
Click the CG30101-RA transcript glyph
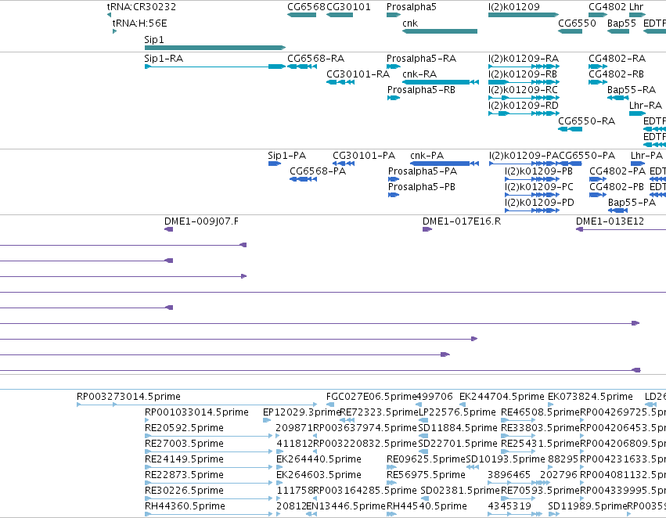coord(340,82)
